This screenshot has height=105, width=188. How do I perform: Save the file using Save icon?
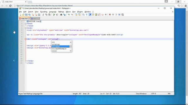pyautogui.click(x=26, y=15)
